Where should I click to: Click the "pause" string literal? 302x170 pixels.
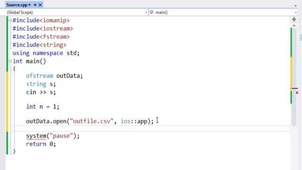[61, 136]
